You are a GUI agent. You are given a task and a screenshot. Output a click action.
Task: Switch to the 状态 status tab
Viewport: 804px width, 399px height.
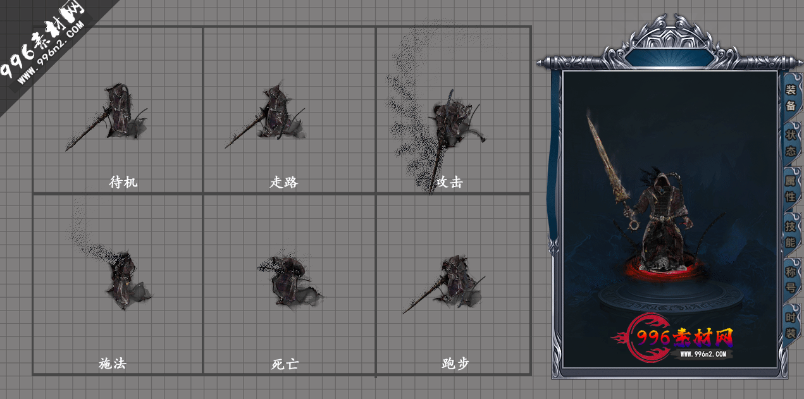[x=791, y=144]
